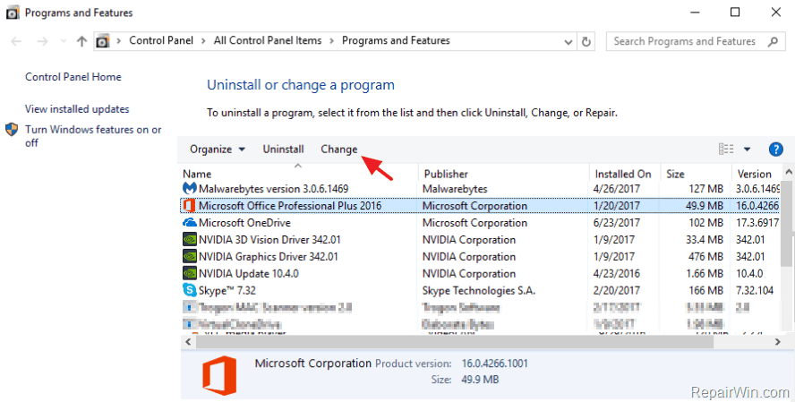Click the NVIDIA 3D Vision Driver icon
795x402 pixels.
pyautogui.click(x=189, y=239)
